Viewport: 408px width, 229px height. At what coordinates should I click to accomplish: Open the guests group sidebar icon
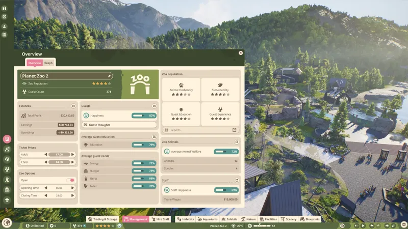click(x=7, y=169)
